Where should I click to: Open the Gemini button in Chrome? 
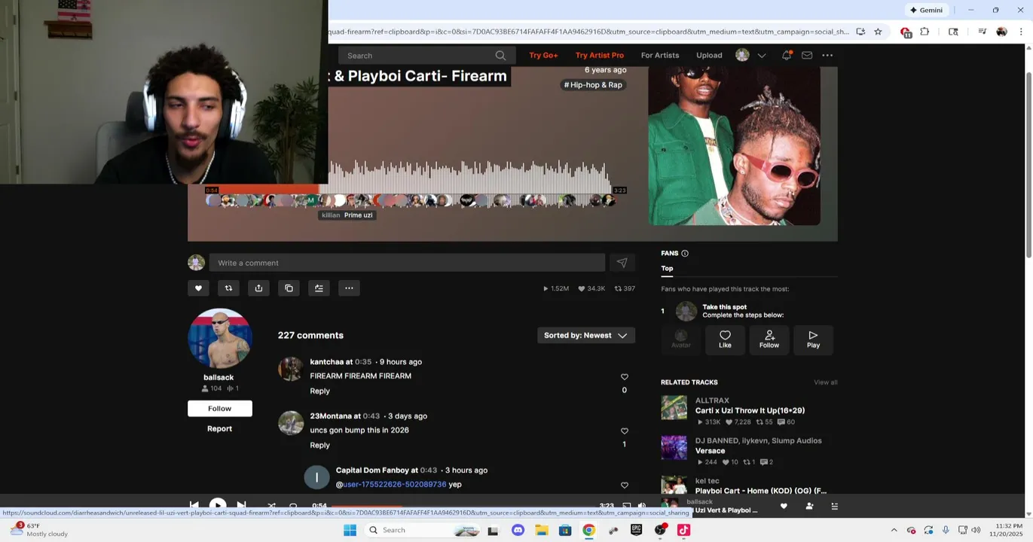click(926, 10)
